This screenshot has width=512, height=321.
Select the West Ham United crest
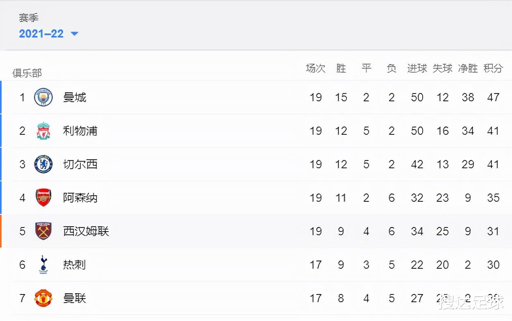pos(43,231)
